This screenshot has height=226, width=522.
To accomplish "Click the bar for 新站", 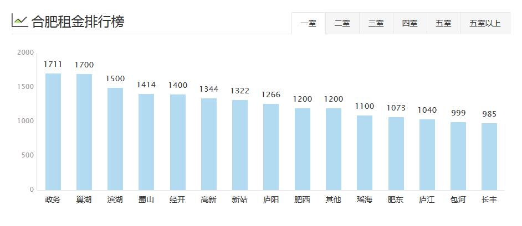I will pos(240,145).
